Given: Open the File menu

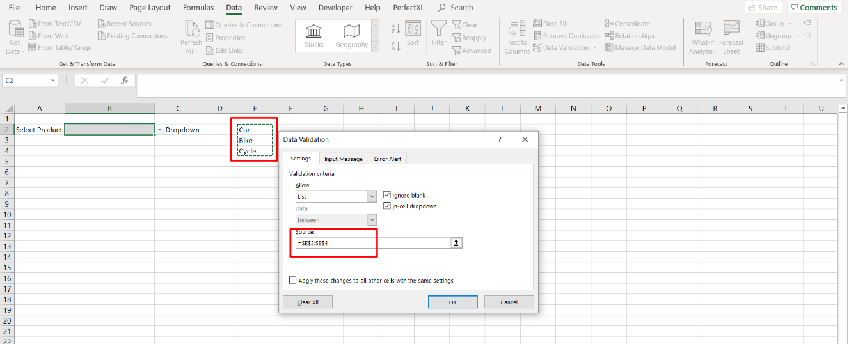Looking at the screenshot, I should coord(14,8).
